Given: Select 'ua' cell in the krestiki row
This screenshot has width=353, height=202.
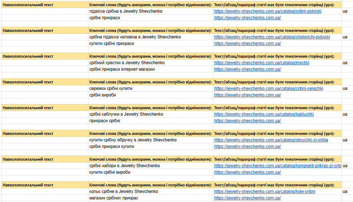Looking at the screenshot, I should [347, 63].
